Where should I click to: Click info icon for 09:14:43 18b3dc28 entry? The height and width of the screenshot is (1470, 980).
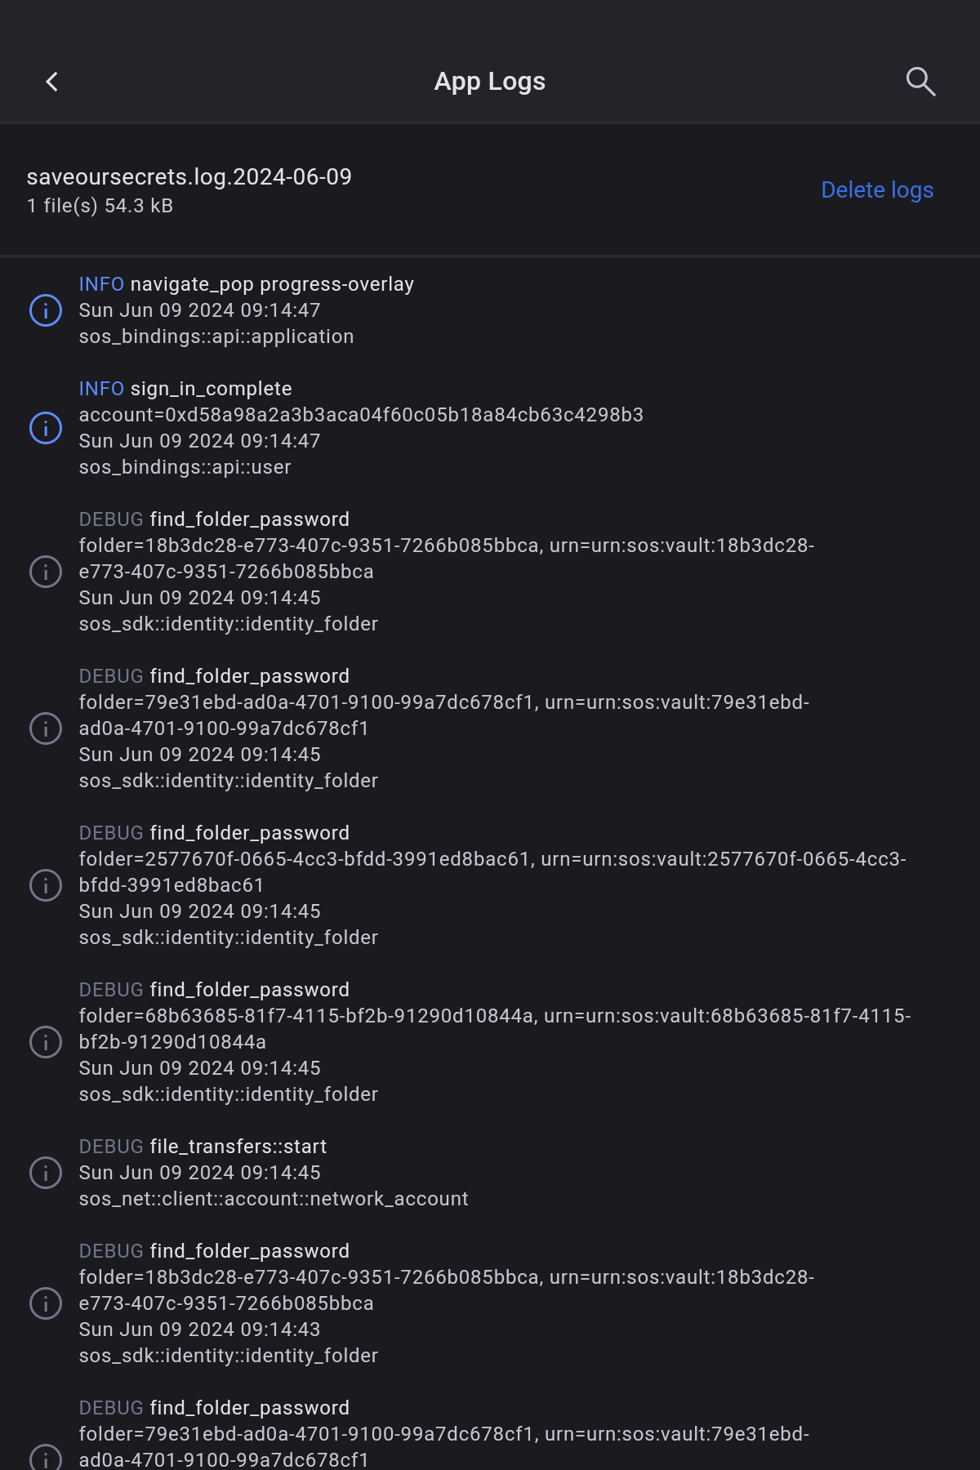click(46, 1303)
